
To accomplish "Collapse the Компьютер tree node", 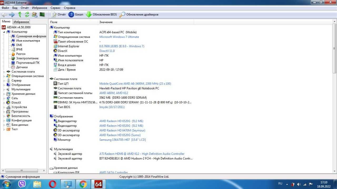I will click(4, 32).
